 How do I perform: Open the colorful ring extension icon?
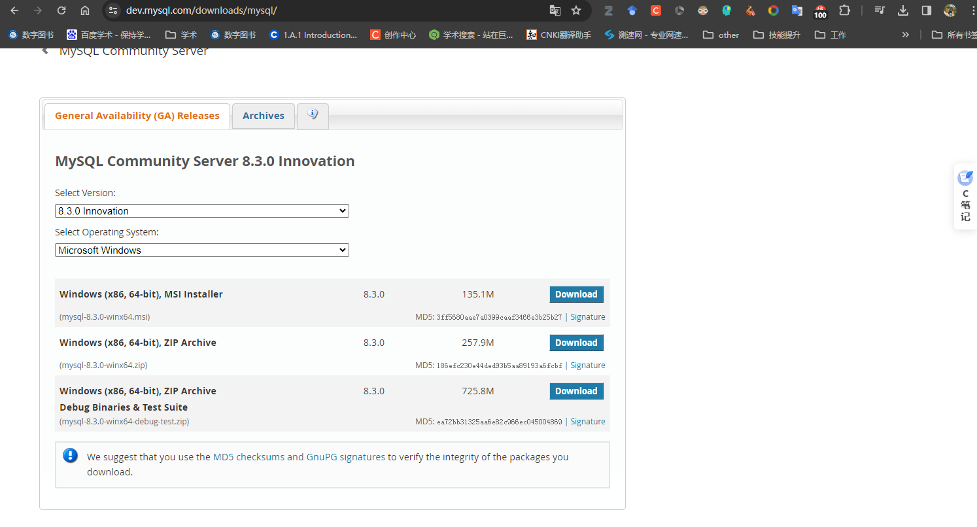(774, 10)
